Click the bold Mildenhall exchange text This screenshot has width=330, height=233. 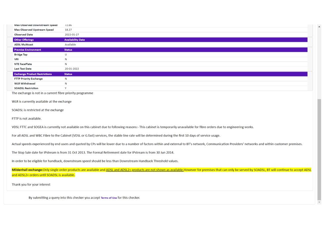coord(27,170)
